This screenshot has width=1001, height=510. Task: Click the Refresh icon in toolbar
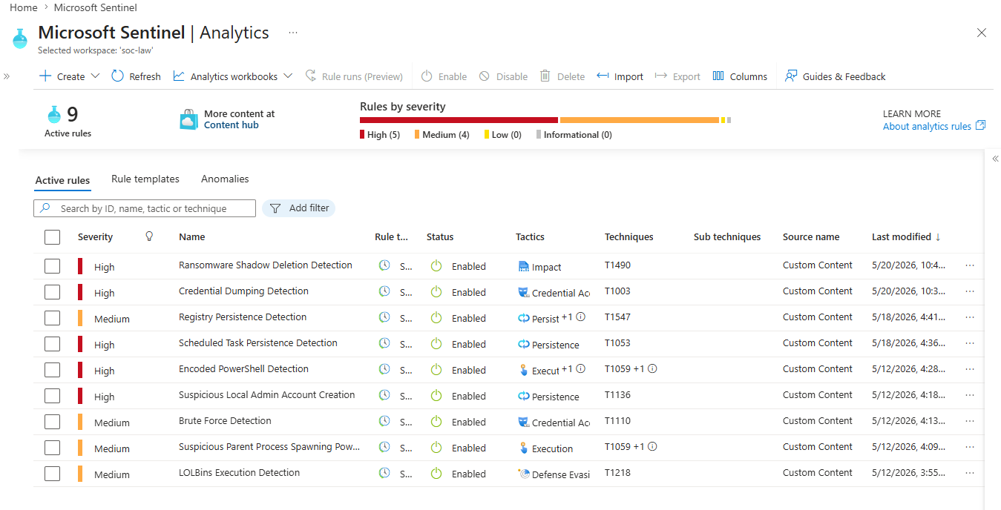[x=117, y=76]
